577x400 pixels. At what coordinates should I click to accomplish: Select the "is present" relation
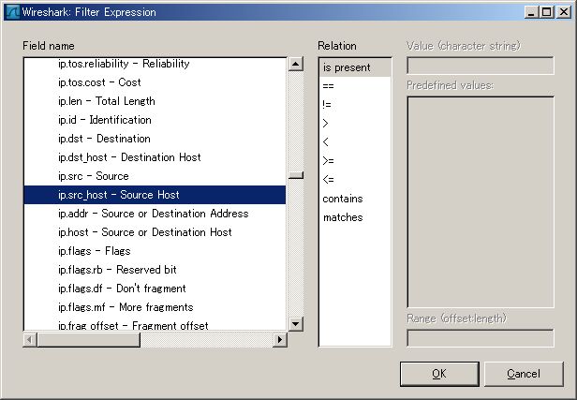tap(355, 67)
